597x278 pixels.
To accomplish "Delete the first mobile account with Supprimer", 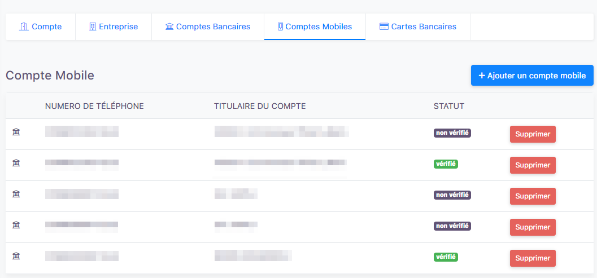I will coord(533,134).
